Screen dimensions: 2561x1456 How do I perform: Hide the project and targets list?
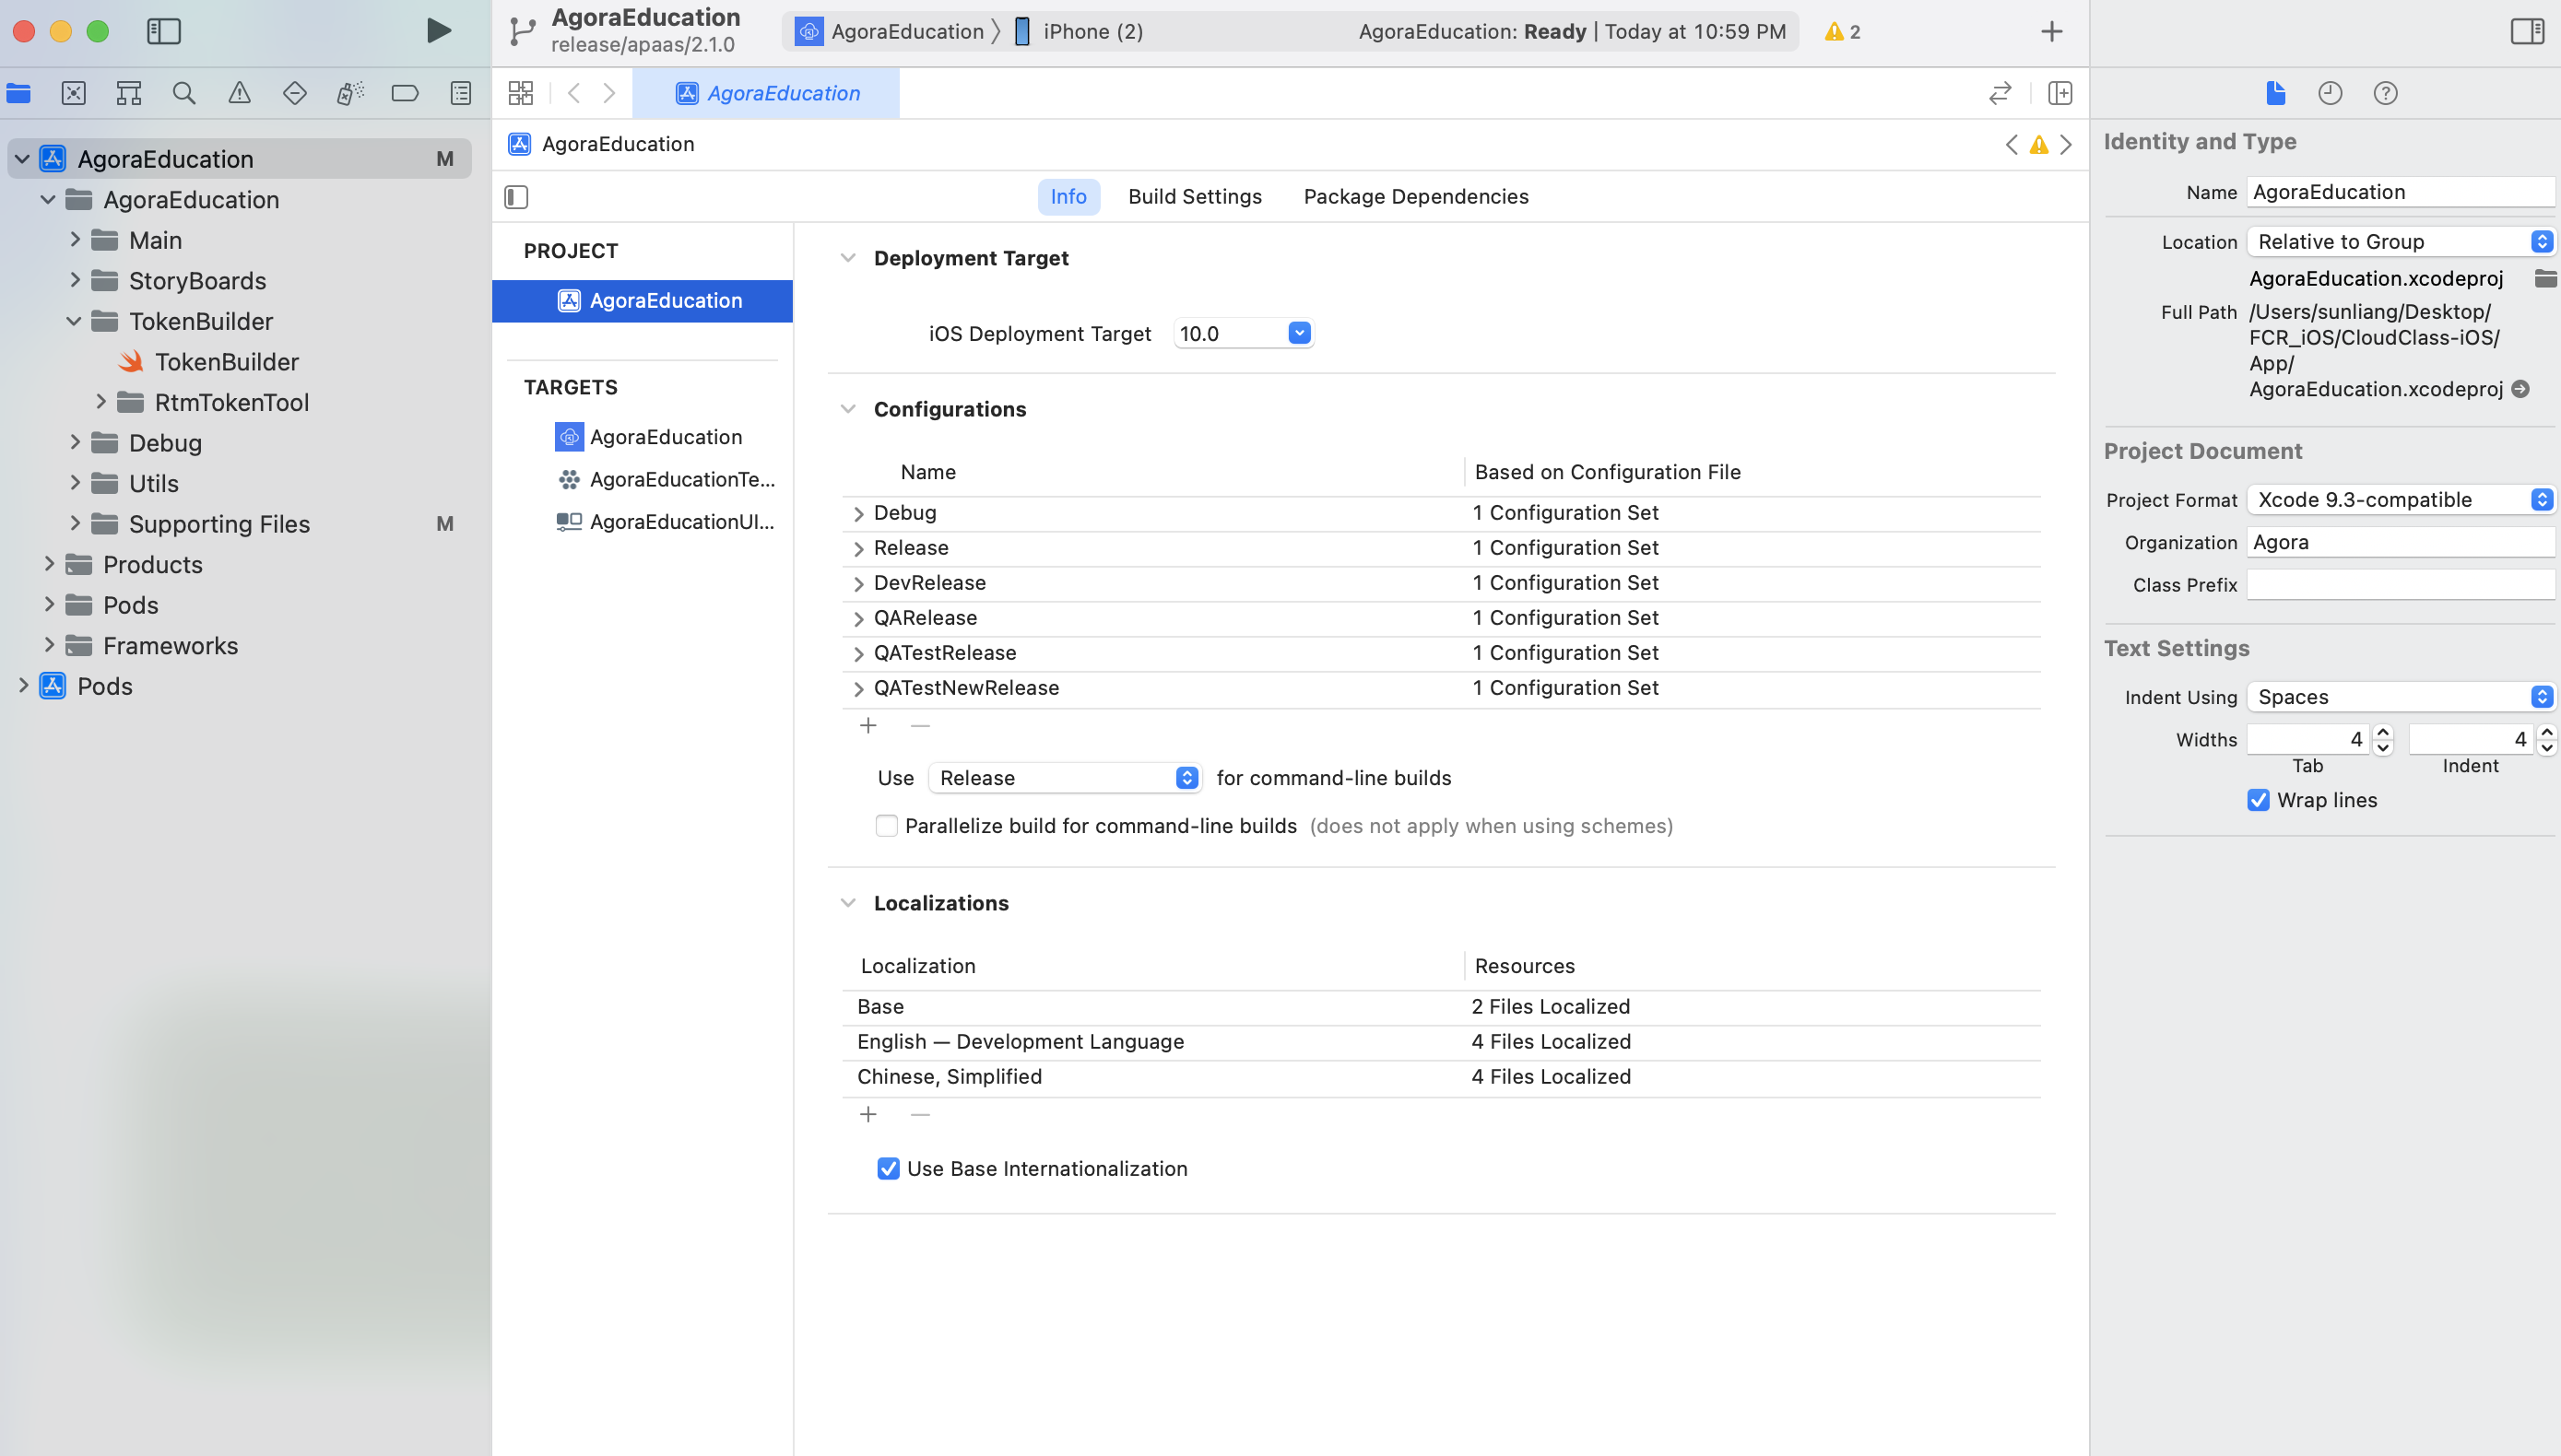coord(516,197)
